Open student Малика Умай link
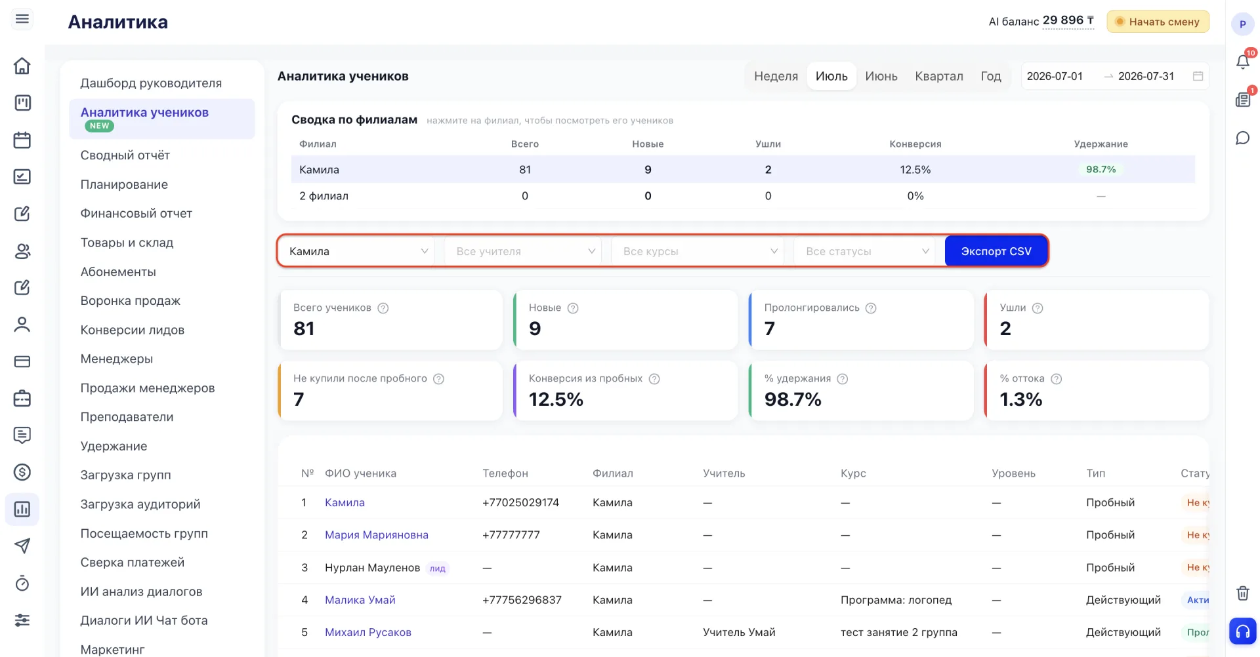This screenshot has width=1260, height=657. coord(360,600)
